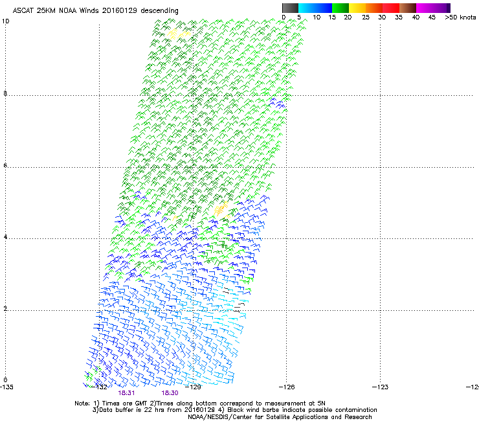Click the 'Times are GMT' note line
The width and height of the screenshot is (479, 421).
coord(200,404)
